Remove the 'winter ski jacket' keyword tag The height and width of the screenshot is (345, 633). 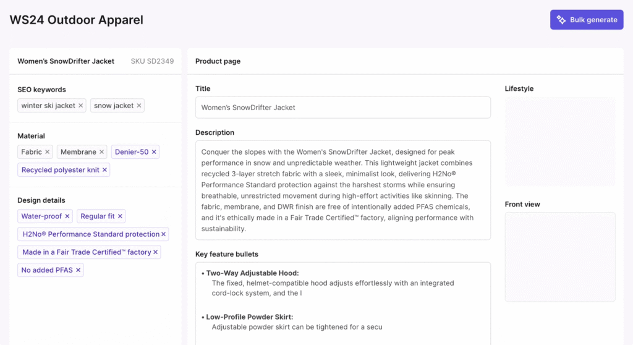pyautogui.click(x=80, y=106)
